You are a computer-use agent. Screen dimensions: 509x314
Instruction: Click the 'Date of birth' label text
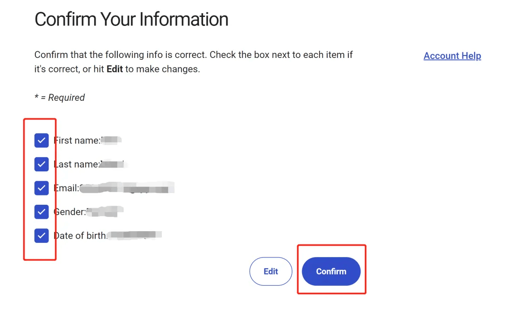coord(80,235)
